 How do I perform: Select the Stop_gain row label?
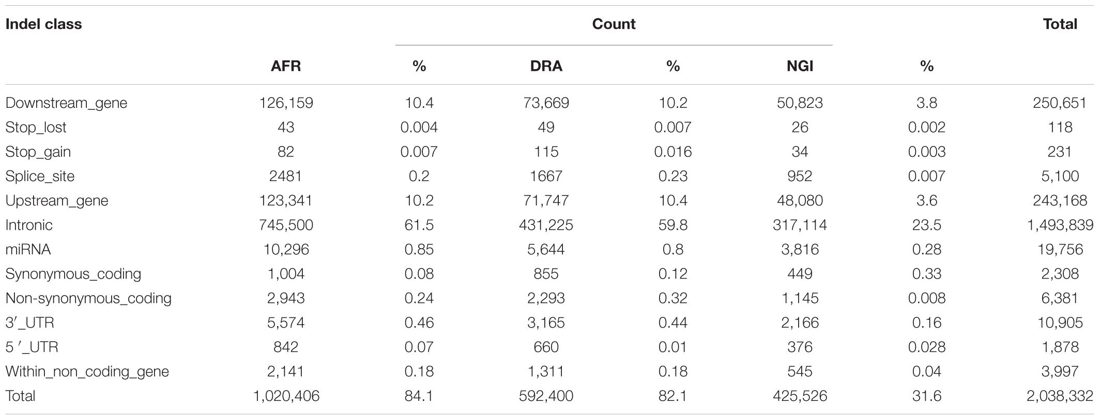click(38, 152)
